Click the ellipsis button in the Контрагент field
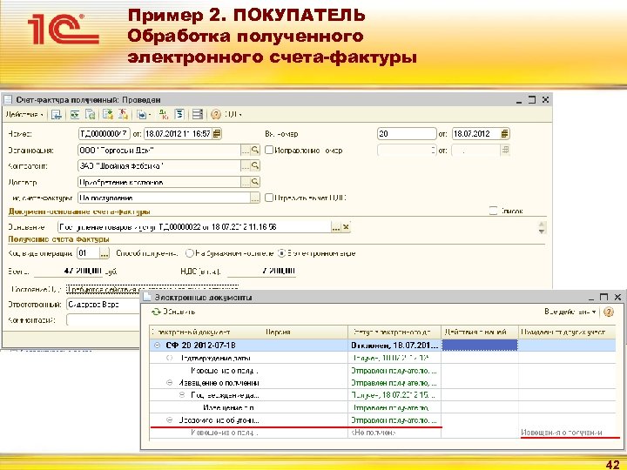Image resolution: width=627 pixels, height=470 pixels. tap(246, 166)
